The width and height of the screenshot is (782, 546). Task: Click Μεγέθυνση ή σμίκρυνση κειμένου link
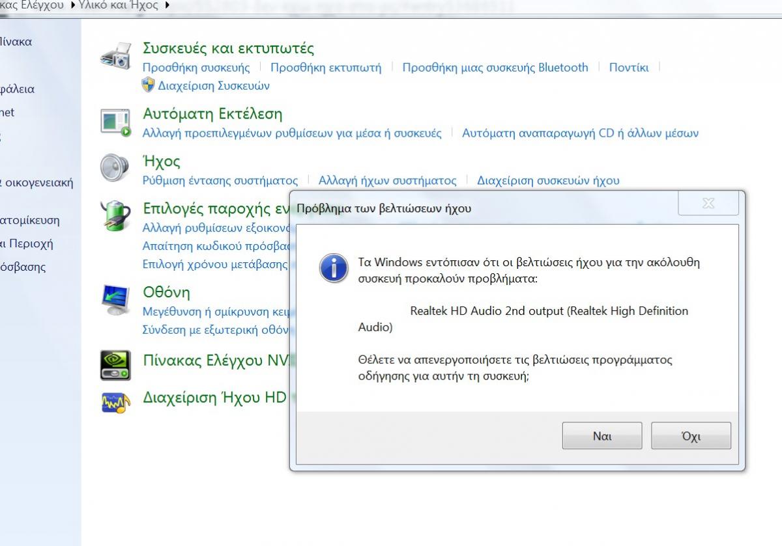(216, 311)
